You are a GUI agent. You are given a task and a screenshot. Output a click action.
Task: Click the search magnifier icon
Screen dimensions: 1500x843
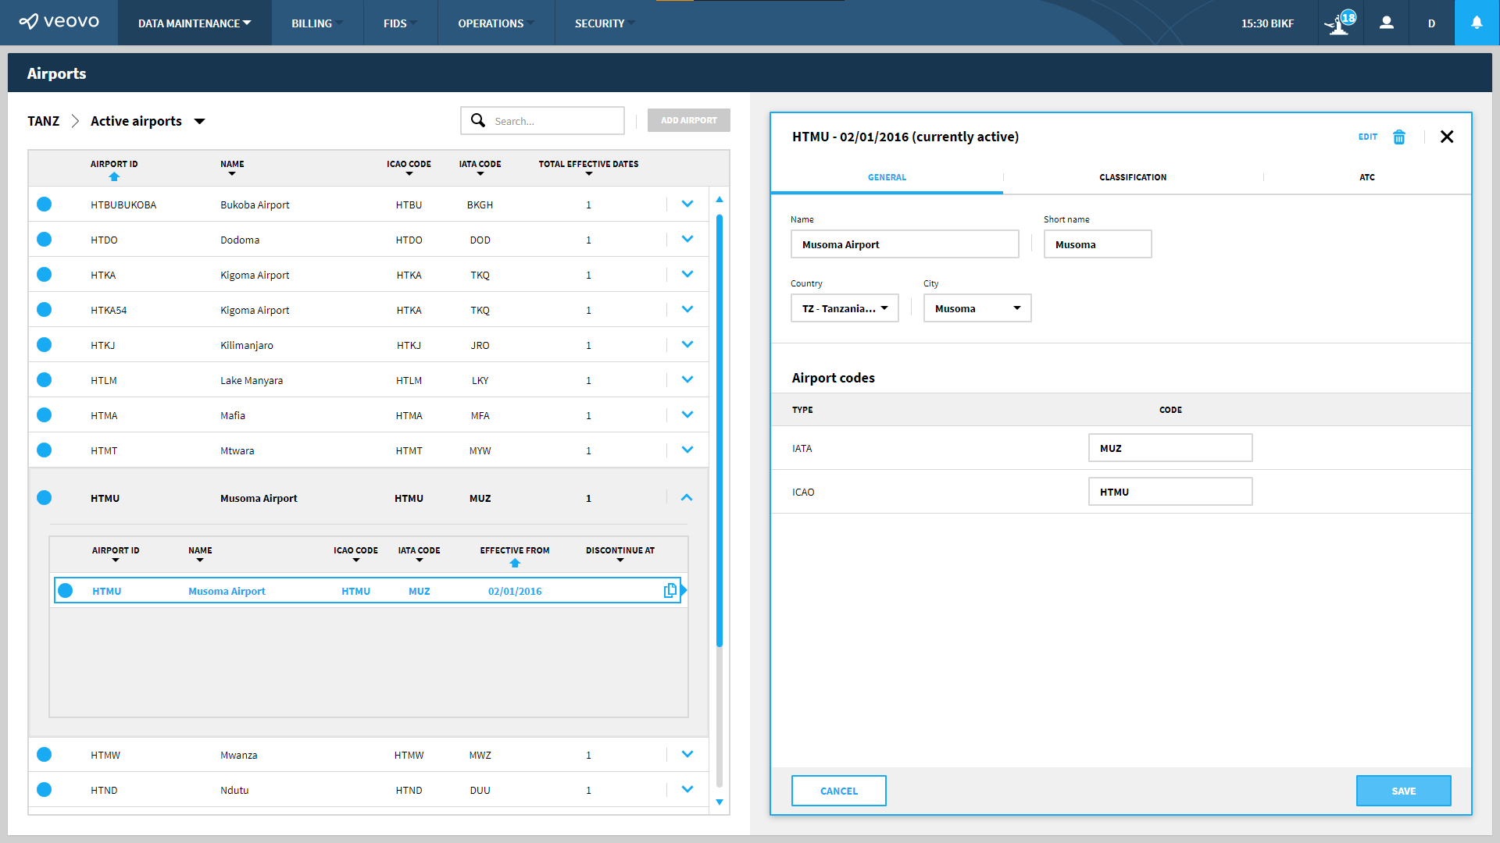tap(479, 120)
